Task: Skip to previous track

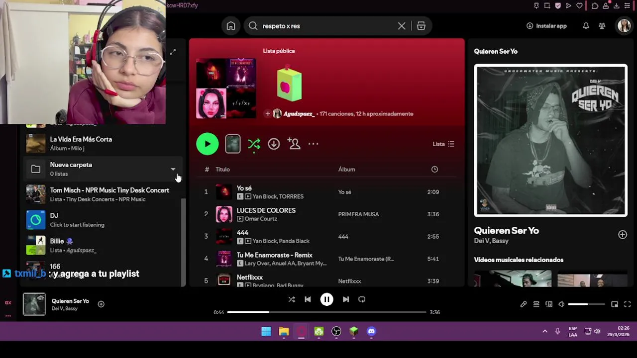Action: point(308,299)
